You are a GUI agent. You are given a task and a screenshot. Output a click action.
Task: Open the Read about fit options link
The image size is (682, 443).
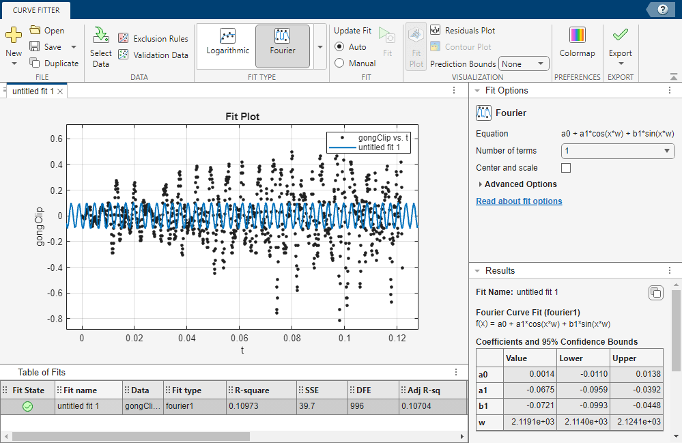(519, 201)
